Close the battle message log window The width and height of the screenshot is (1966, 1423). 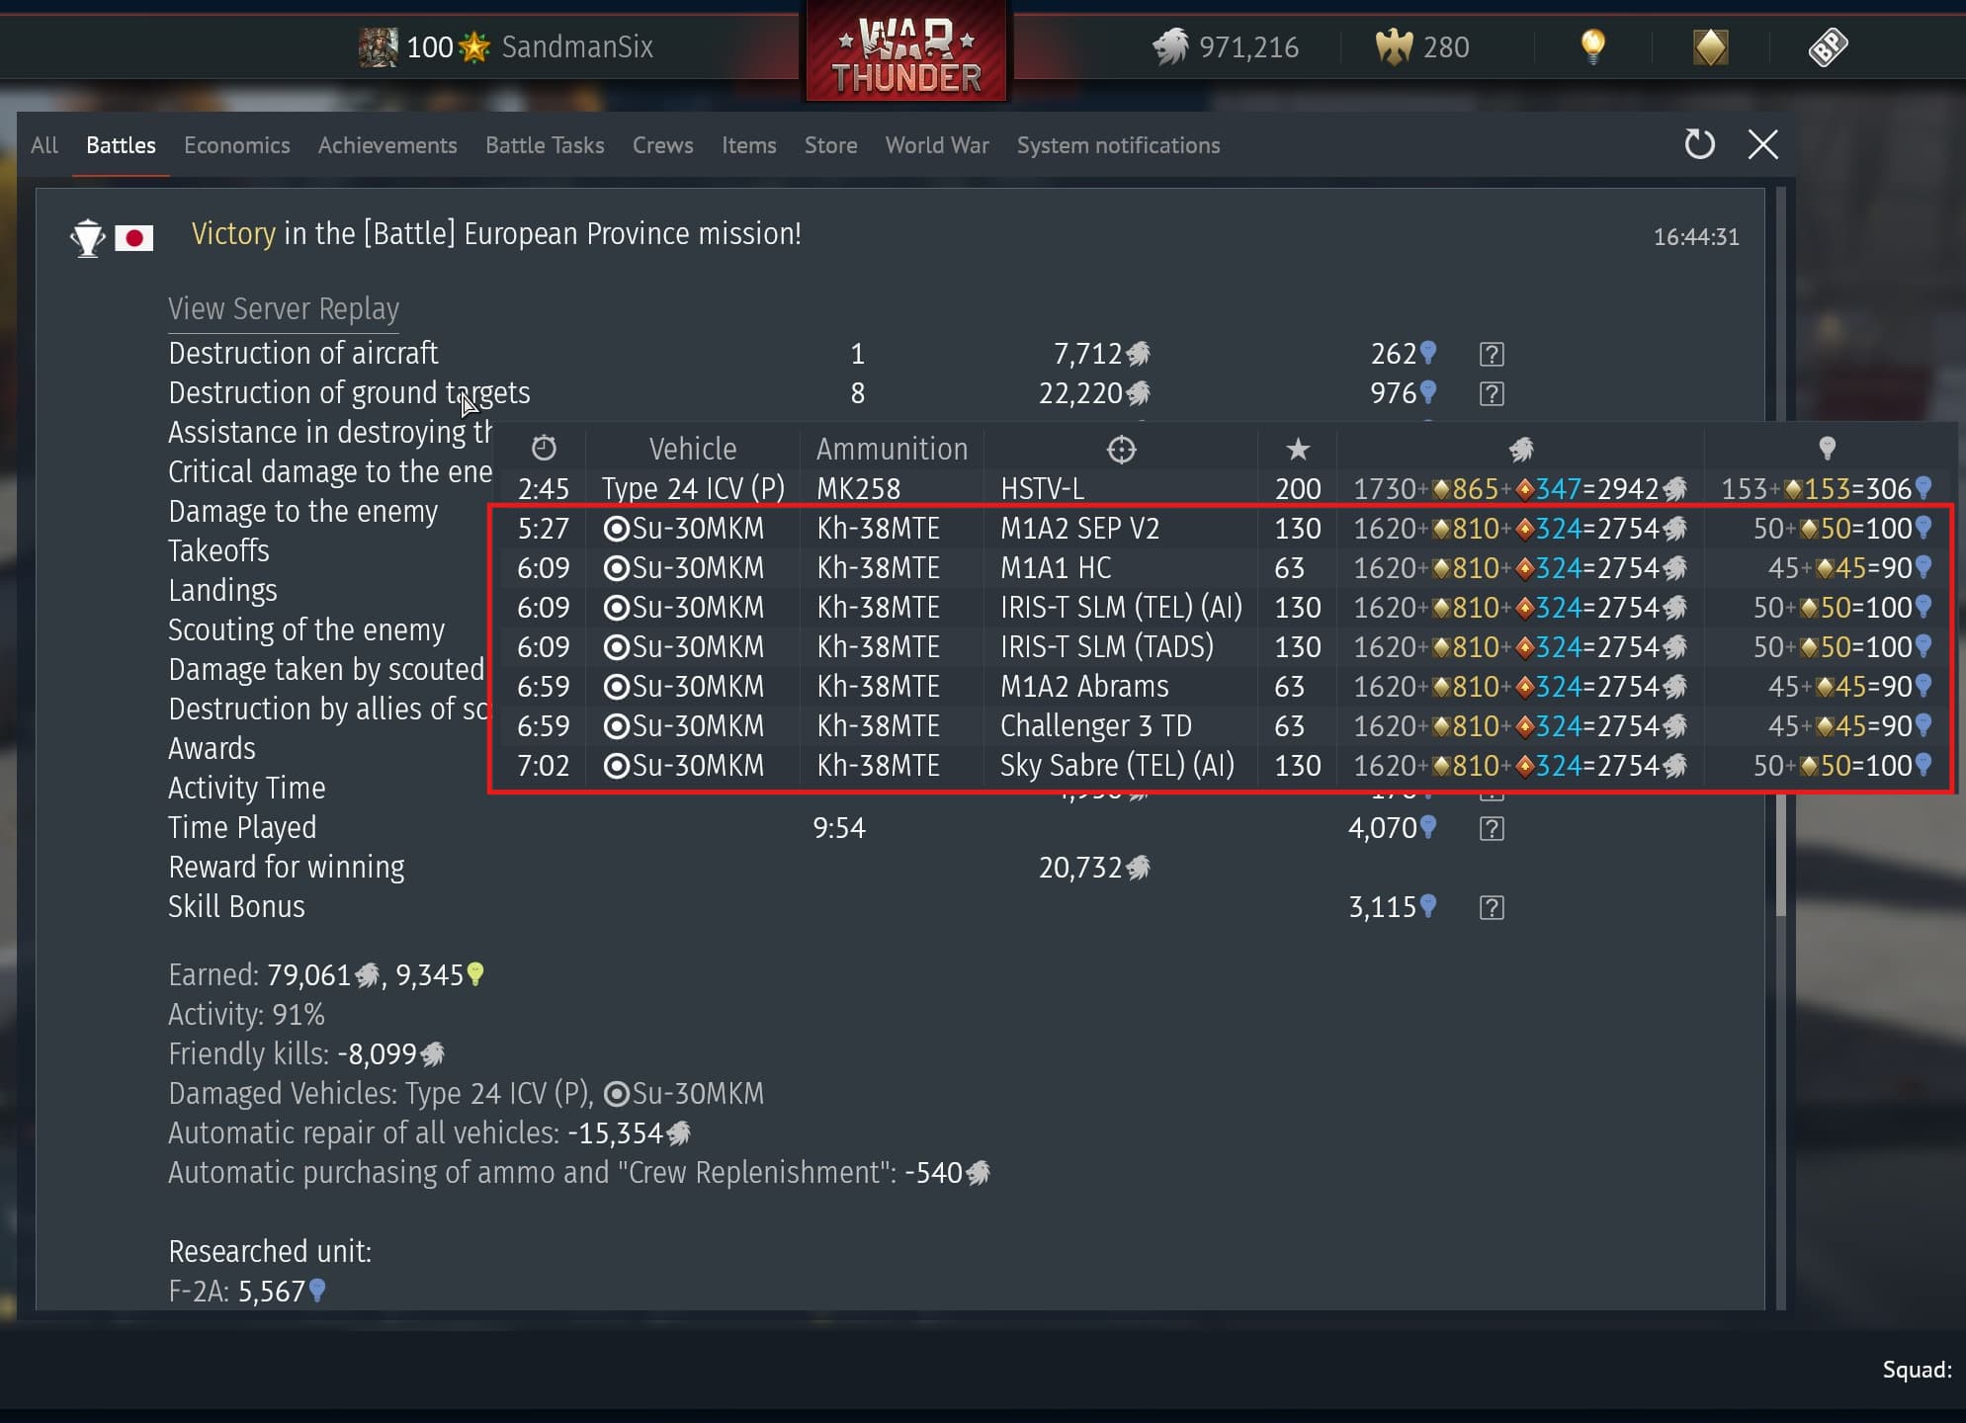click(1762, 144)
